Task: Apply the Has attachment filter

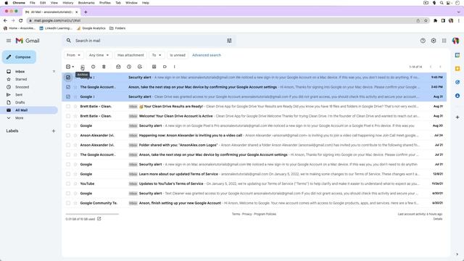Action: [x=130, y=55]
